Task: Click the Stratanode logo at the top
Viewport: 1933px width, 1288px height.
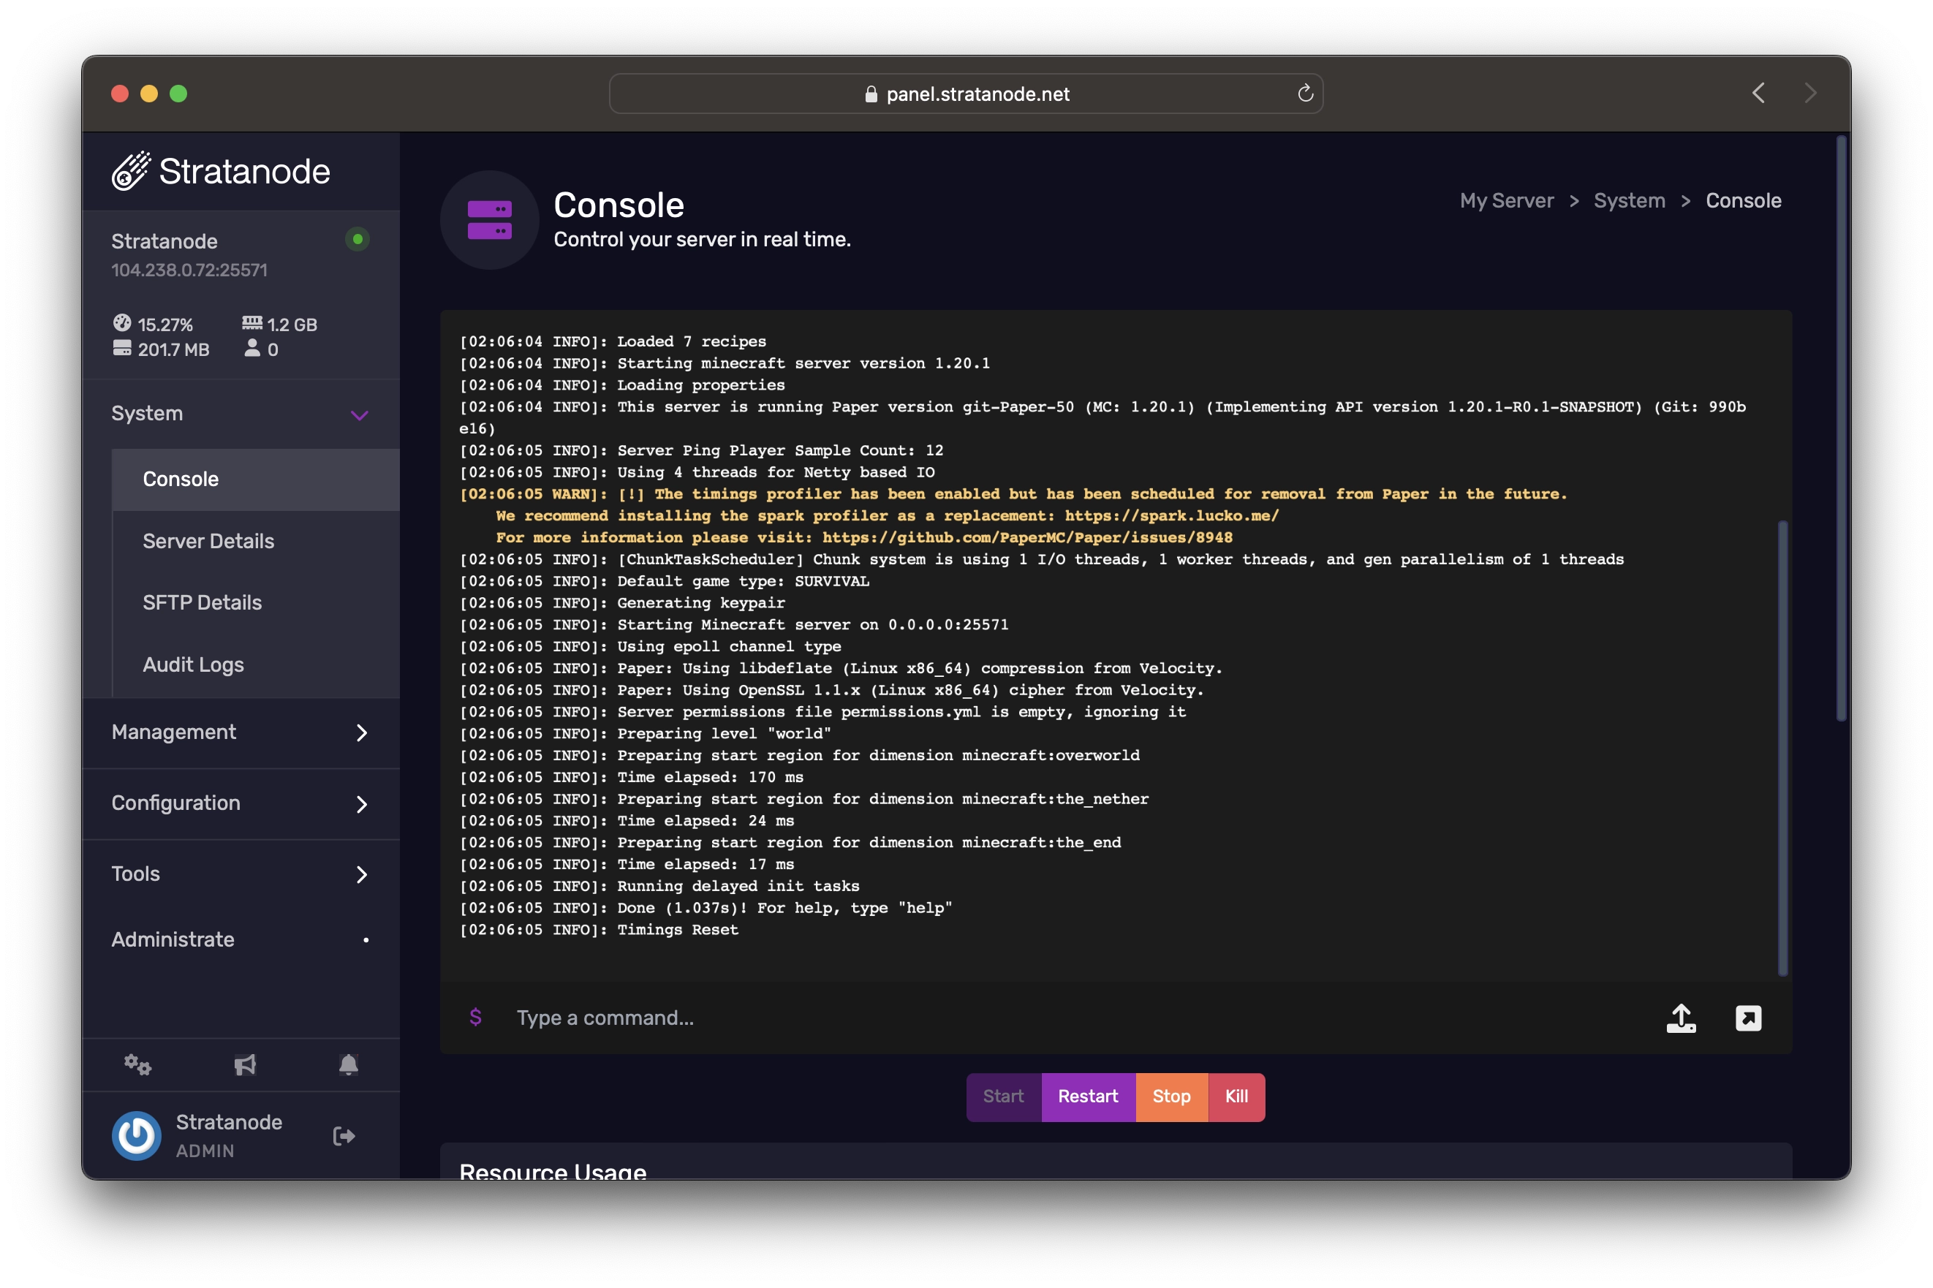Action: tap(220, 170)
